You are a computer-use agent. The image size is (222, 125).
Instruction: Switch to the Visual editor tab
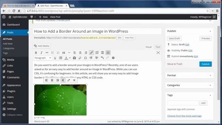pyautogui.click(x=148, y=47)
